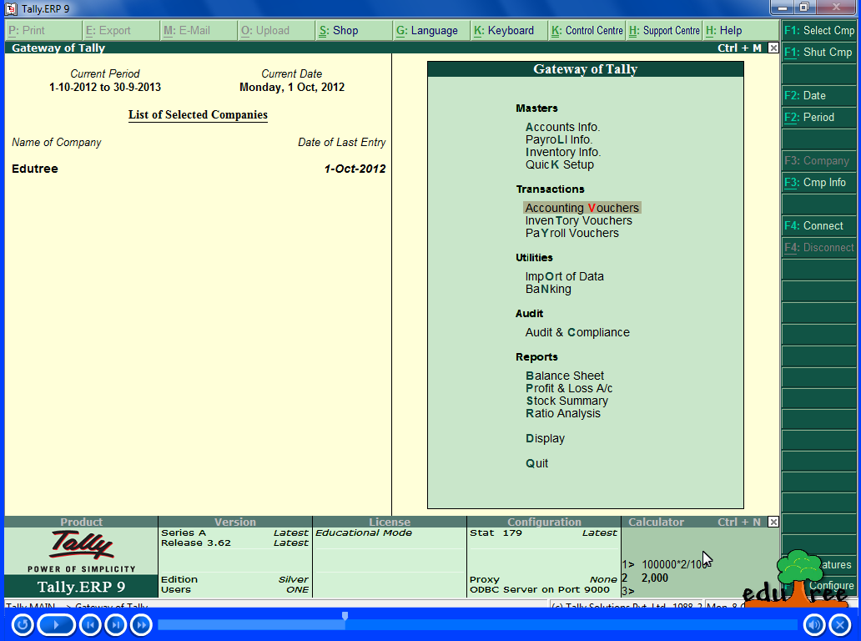Screen dimensions: 861x641
Task: Click the fast-forward button in the player
Action: [141, 624]
